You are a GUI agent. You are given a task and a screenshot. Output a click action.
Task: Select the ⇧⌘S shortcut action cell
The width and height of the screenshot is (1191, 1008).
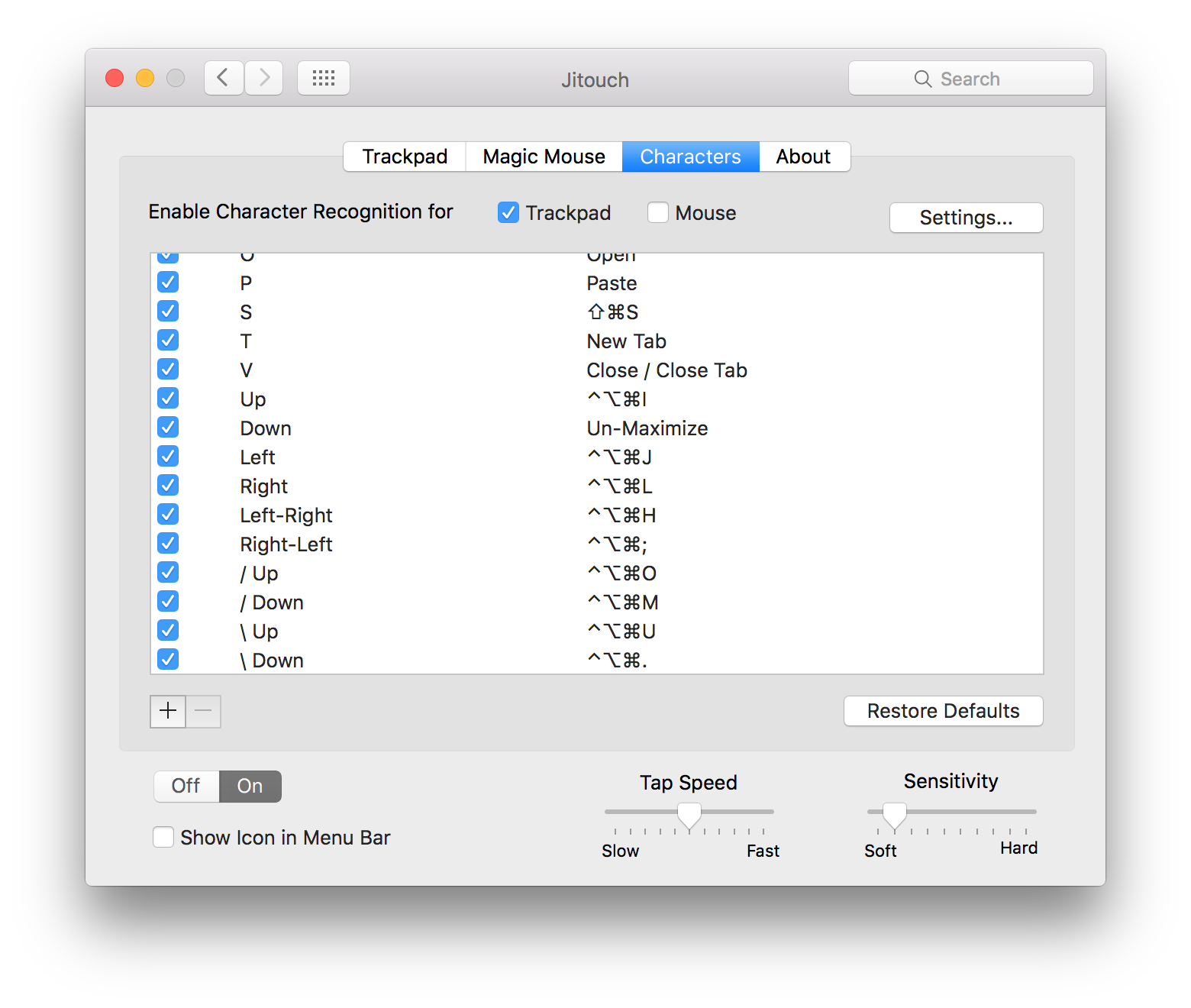pos(612,312)
